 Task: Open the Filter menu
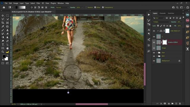(x=38, y=3)
